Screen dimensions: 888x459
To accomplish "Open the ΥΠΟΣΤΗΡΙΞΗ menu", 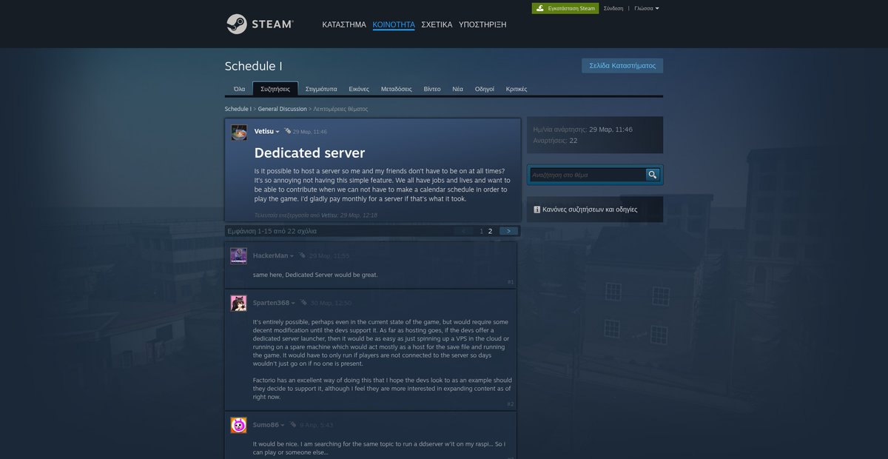I will tap(482, 24).
